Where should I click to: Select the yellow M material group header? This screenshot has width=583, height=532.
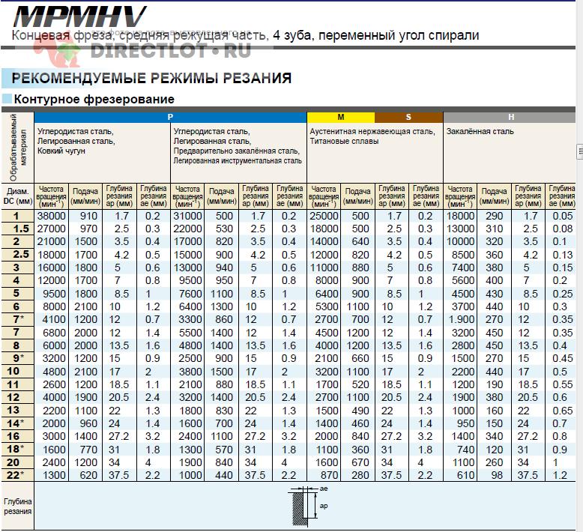coord(340,117)
